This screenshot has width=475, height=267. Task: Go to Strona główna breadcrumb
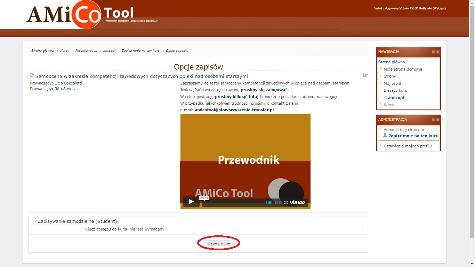(42, 51)
